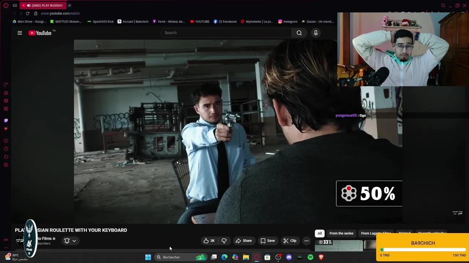
Task: Open Brave browser from taskbar
Action: click(321, 257)
